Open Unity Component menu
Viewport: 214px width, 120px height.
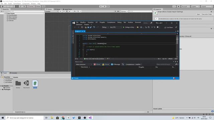[x=26, y=4]
